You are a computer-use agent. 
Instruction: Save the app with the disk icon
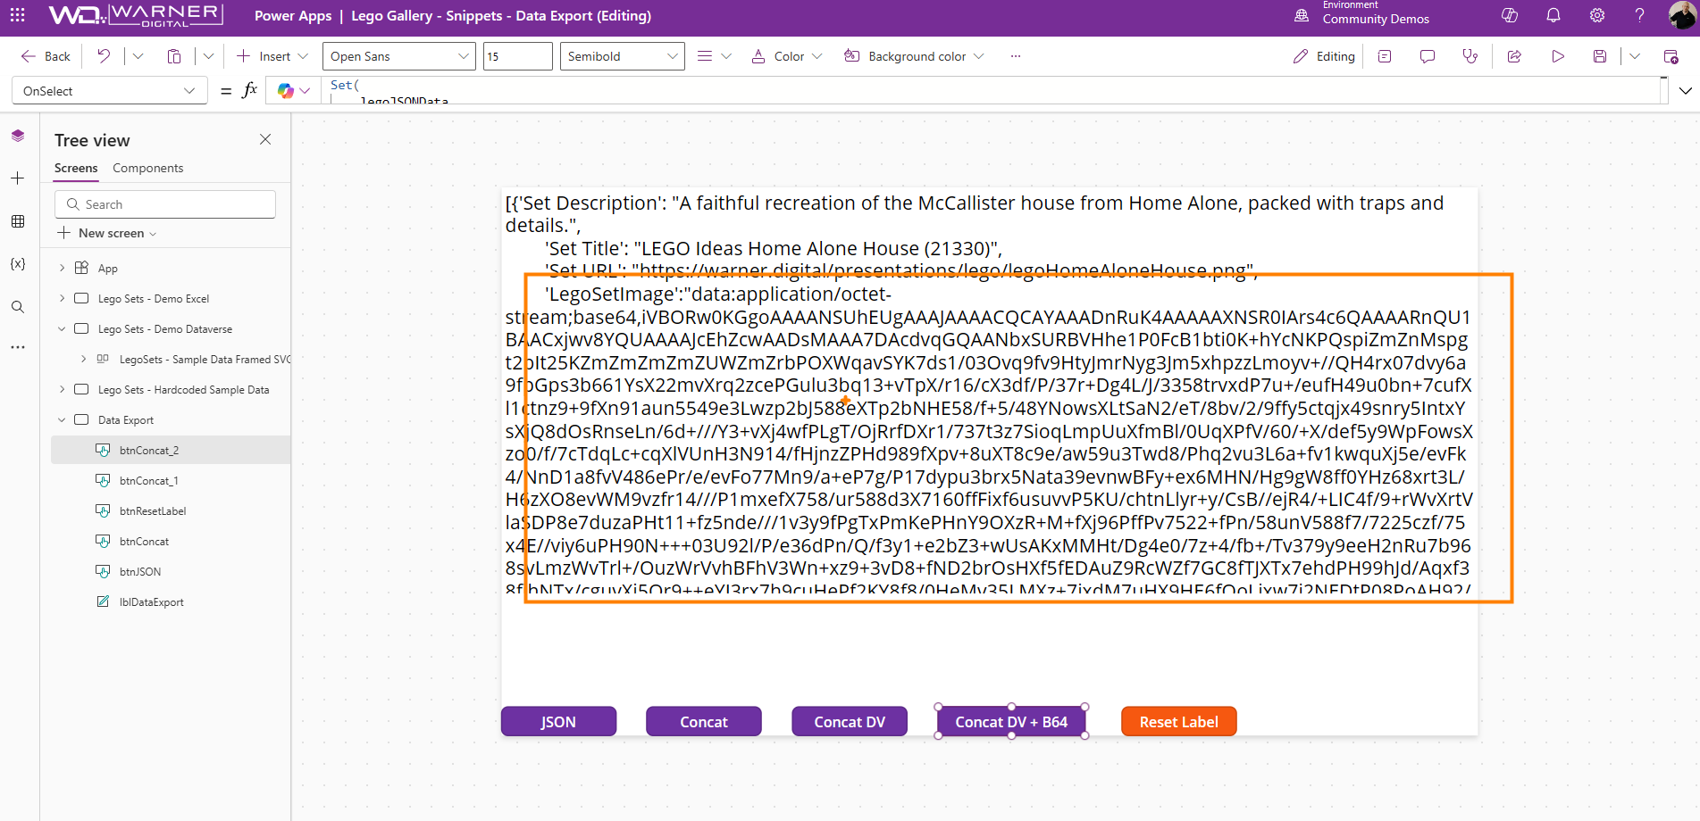coord(1600,56)
